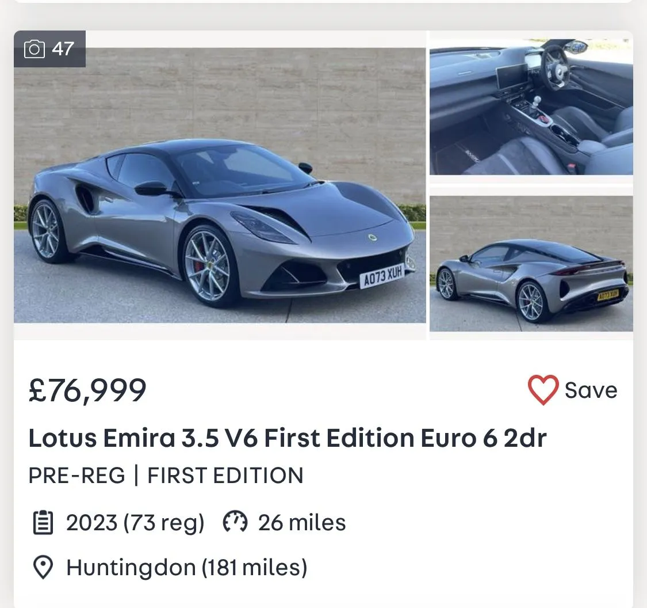Image resolution: width=647 pixels, height=608 pixels.
Task: Select the FIRST EDITION tag text
Action: click(x=225, y=476)
